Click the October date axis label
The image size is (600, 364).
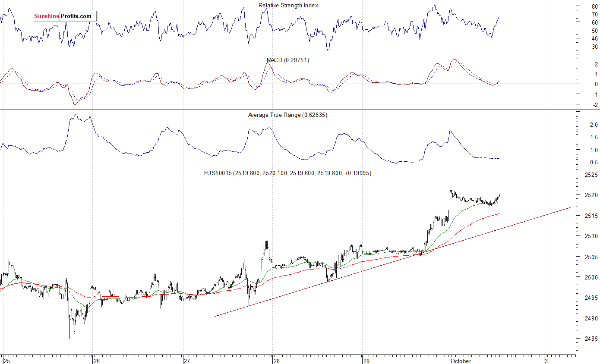pos(461,361)
